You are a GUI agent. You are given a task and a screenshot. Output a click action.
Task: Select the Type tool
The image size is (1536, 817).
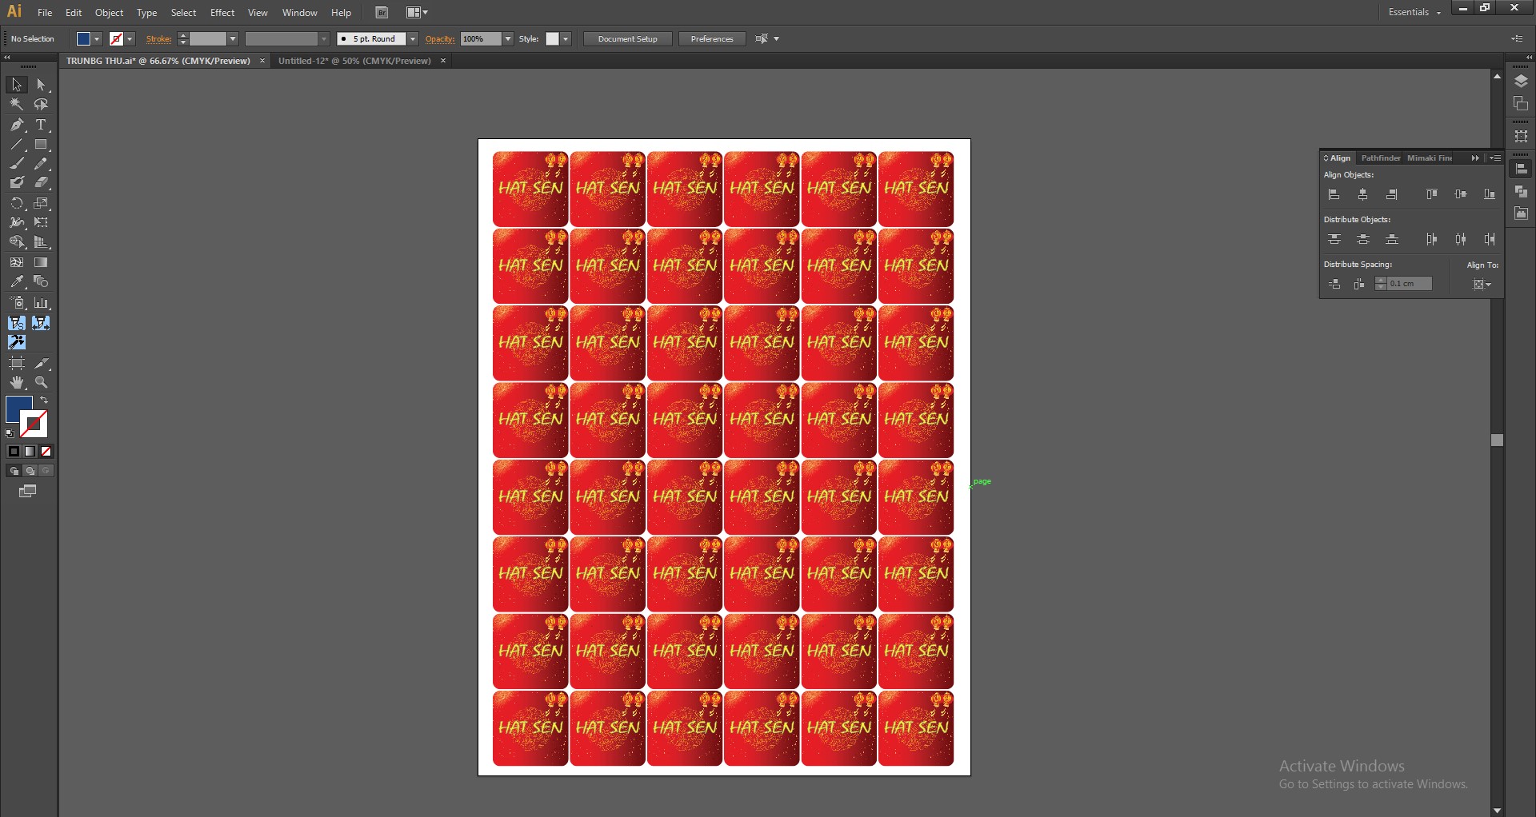(42, 125)
